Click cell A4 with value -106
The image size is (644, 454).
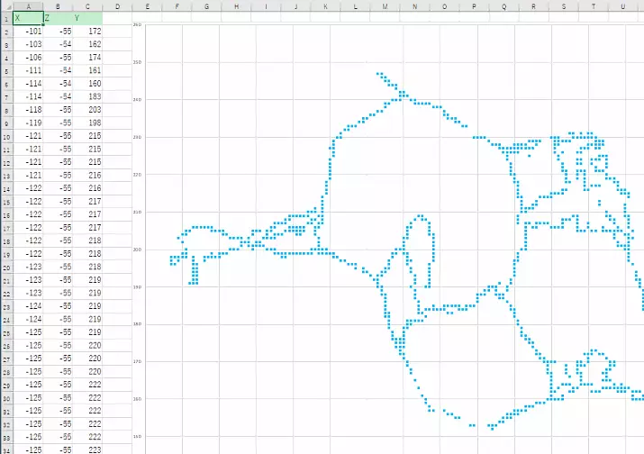[x=28, y=58]
